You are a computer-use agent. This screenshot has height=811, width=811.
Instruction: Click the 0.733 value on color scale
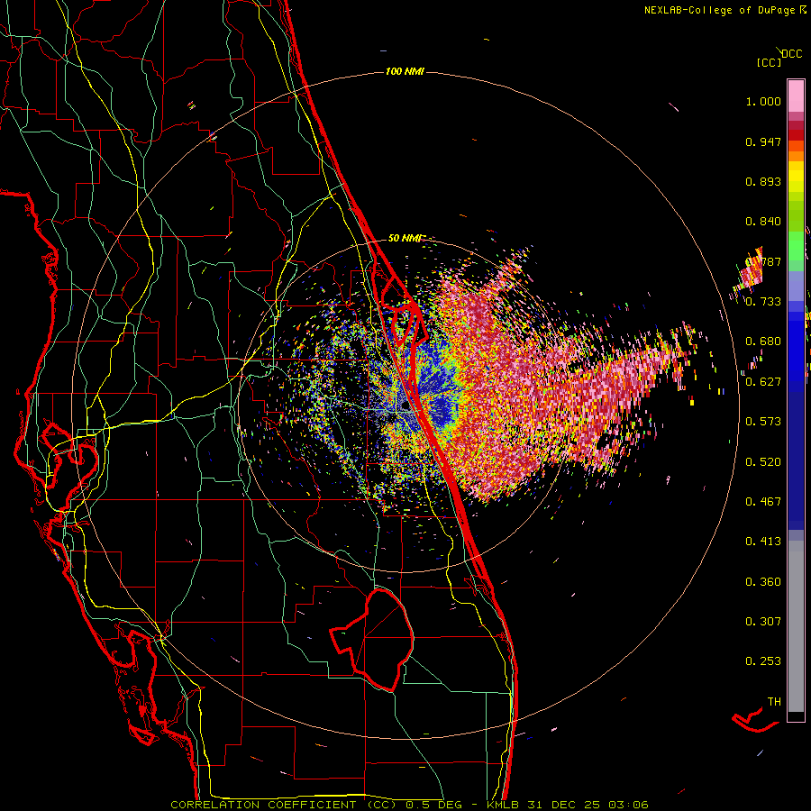pos(763,302)
